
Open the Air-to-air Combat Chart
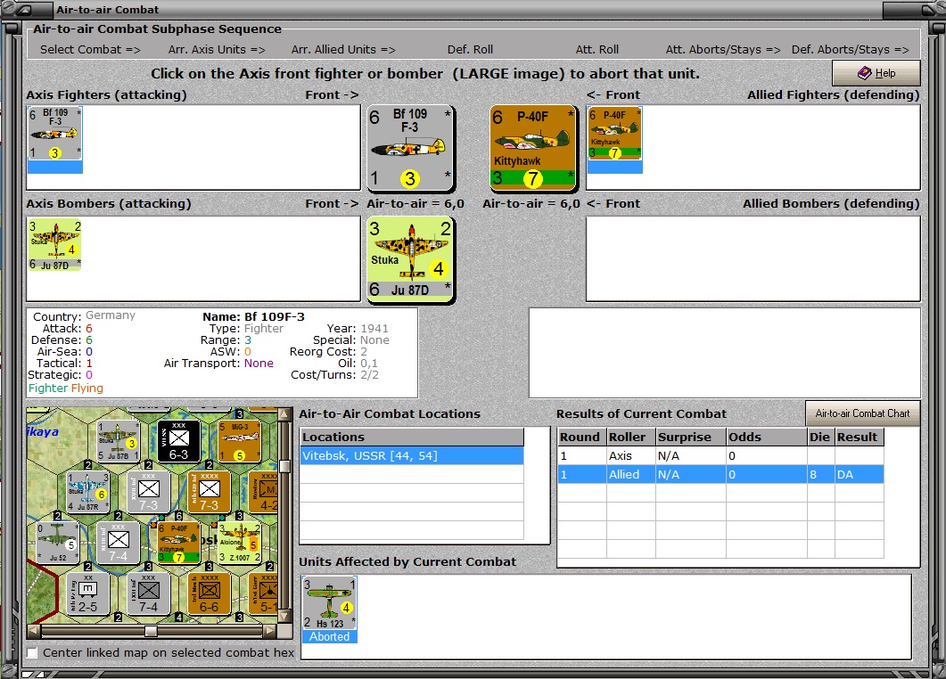pos(863,413)
